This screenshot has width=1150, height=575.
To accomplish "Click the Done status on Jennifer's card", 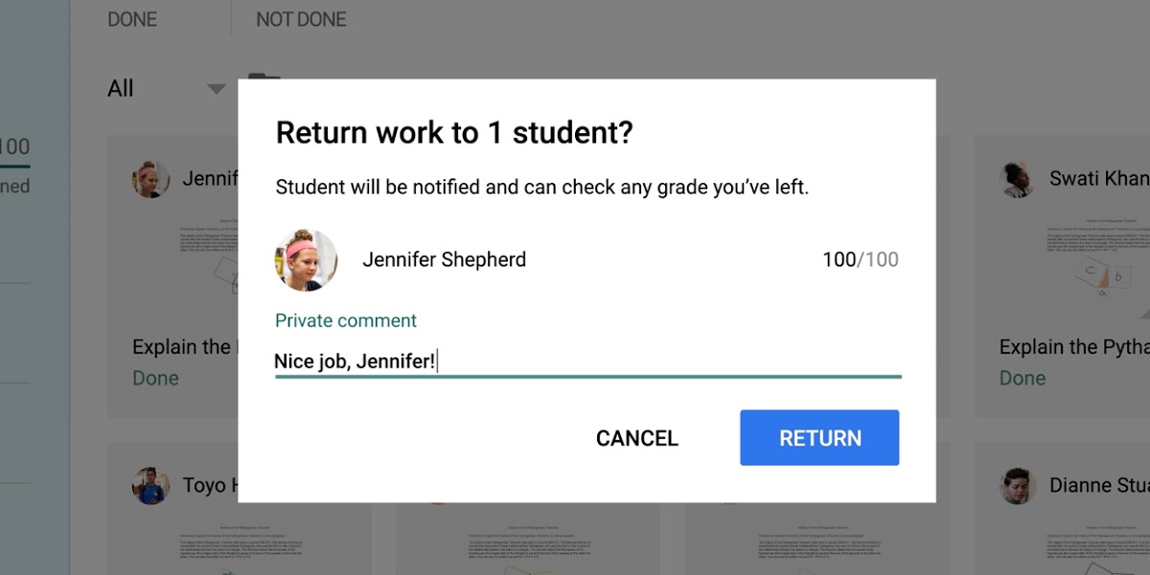I will pos(156,378).
